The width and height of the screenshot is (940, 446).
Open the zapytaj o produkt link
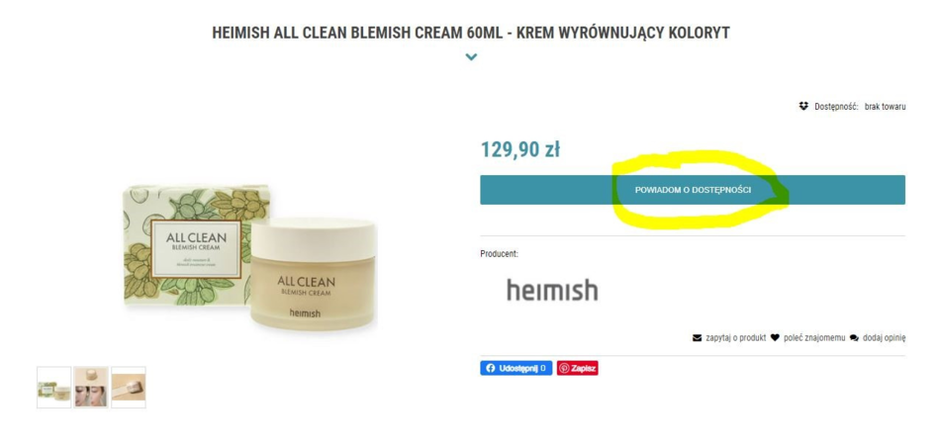click(x=735, y=338)
